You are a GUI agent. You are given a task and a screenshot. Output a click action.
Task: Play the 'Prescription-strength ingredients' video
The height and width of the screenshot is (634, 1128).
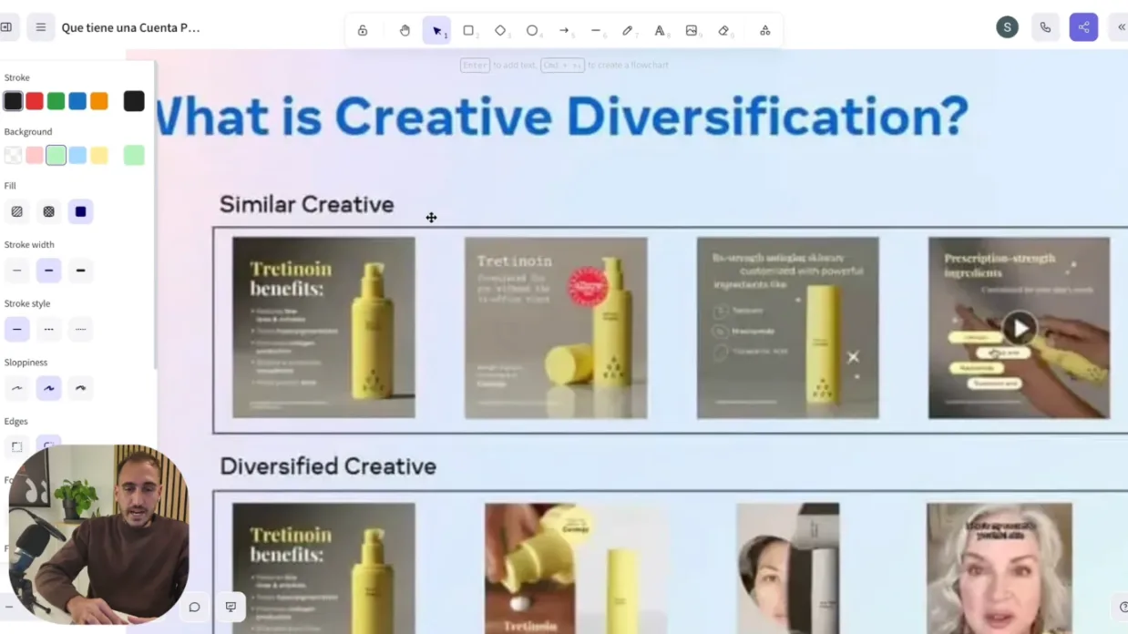pos(1019,328)
